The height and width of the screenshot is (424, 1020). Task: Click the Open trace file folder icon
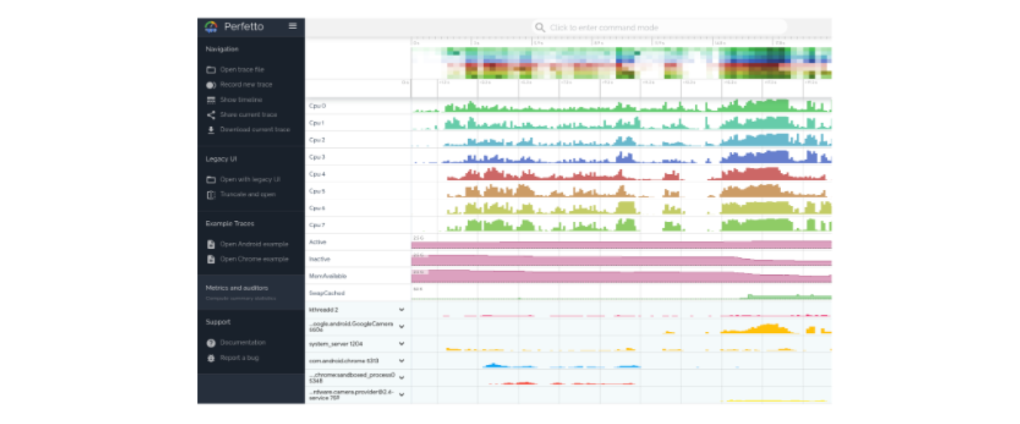(x=211, y=70)
